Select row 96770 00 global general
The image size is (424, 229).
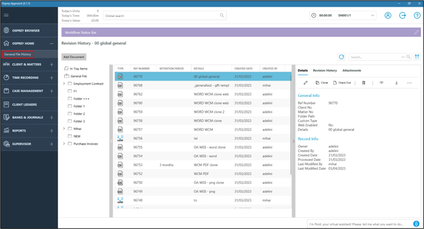tap(203, 76)
